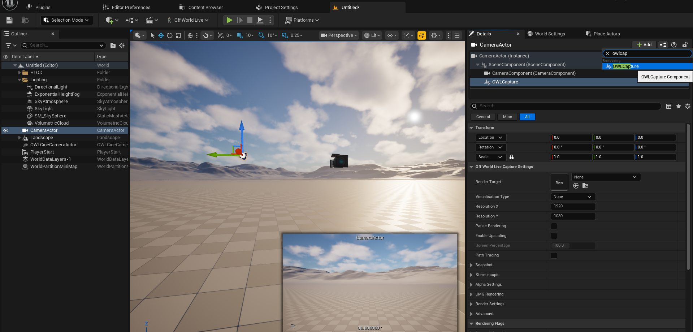Save the current level with the disk icon

point(9,20)
